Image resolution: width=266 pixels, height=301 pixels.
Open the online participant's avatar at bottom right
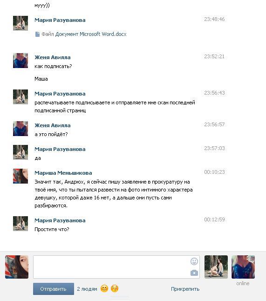[x=243, y=267]
